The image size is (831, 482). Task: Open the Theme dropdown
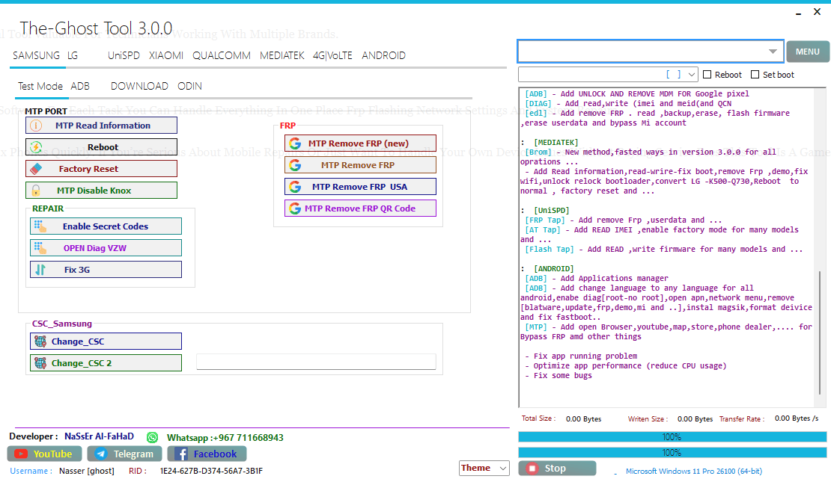[x=485, y=468]
